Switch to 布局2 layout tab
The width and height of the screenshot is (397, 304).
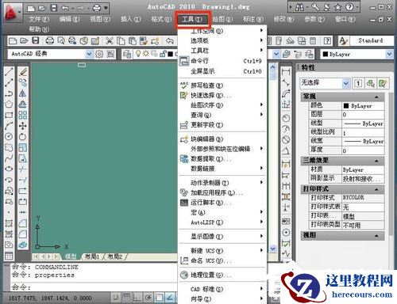[x=115, y=256]
